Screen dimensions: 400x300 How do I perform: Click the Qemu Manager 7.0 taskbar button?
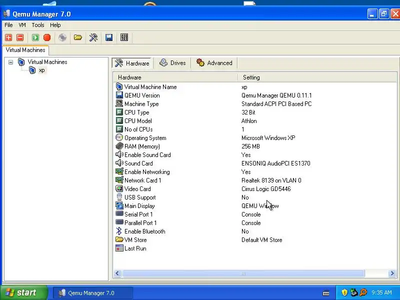(x=92, y=293)
